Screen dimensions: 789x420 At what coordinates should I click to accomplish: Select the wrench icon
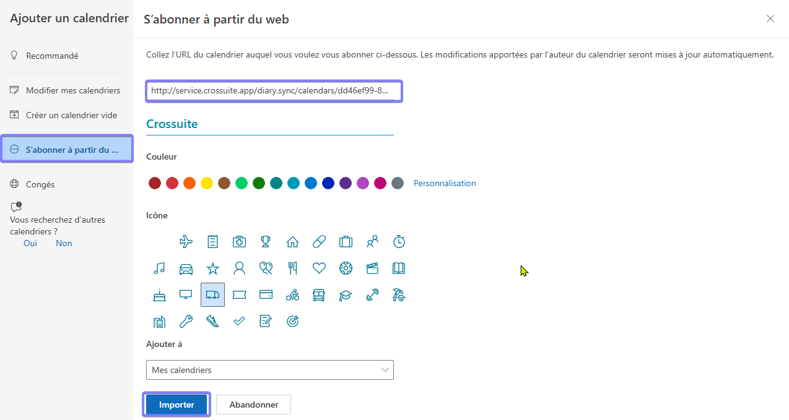coord(186,321)
